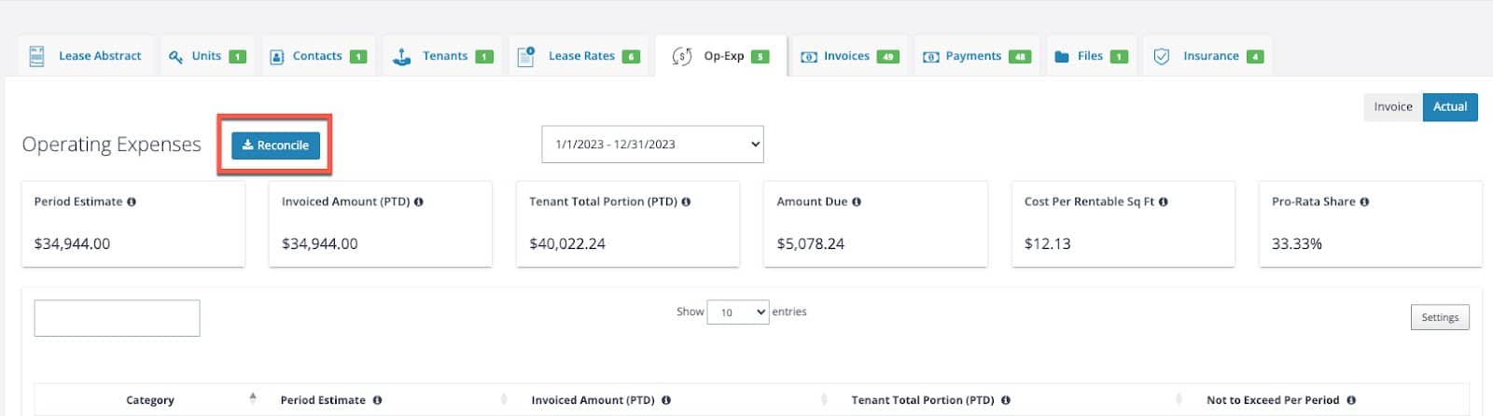The height and width of the screenshot is (416, 1493).
Task: Click Tenant Total Portion (PTD) card info icon
Action: (686, 201)
